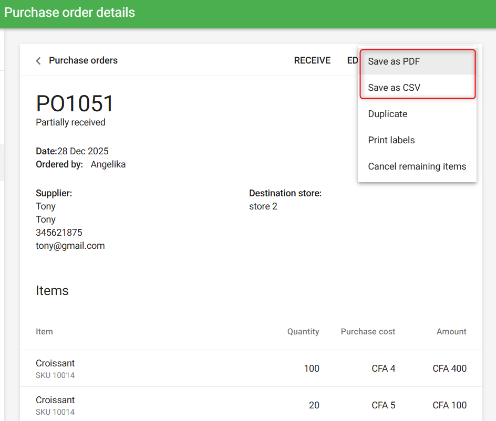The image size is (496, 421).
Task: Click the back chevron arrow icon
Action: [38, 61]
